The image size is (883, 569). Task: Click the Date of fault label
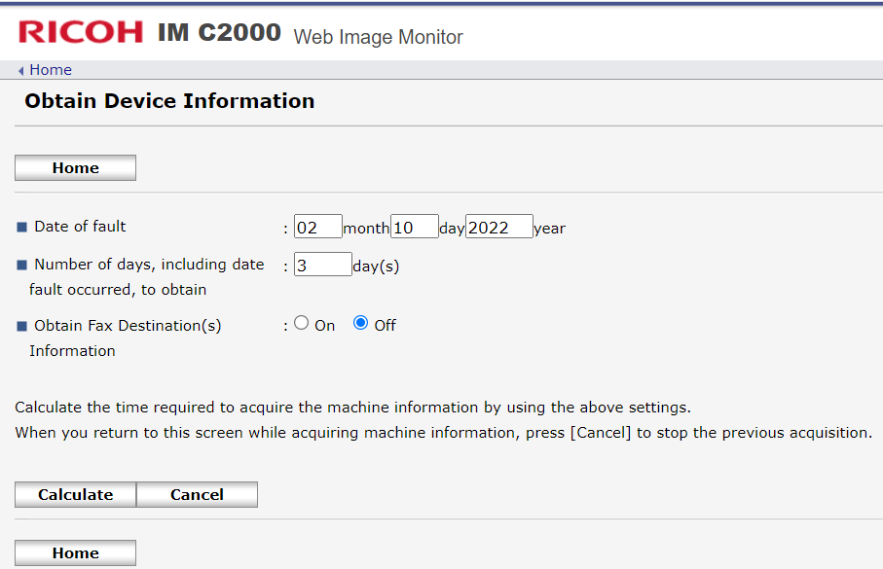pos(80,227)
